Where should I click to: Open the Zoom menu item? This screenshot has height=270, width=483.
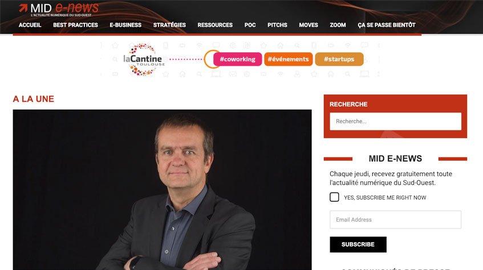click(x=338, y=25)
